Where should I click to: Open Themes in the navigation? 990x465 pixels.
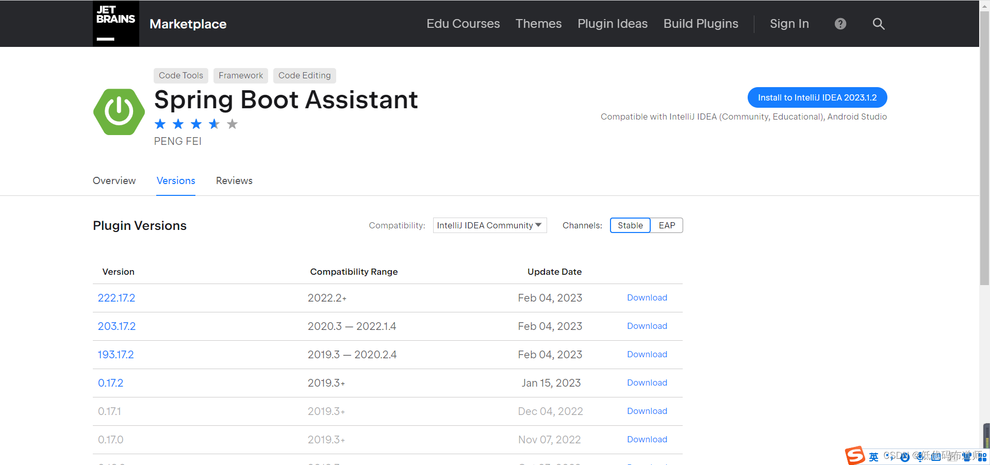point(538,24)
